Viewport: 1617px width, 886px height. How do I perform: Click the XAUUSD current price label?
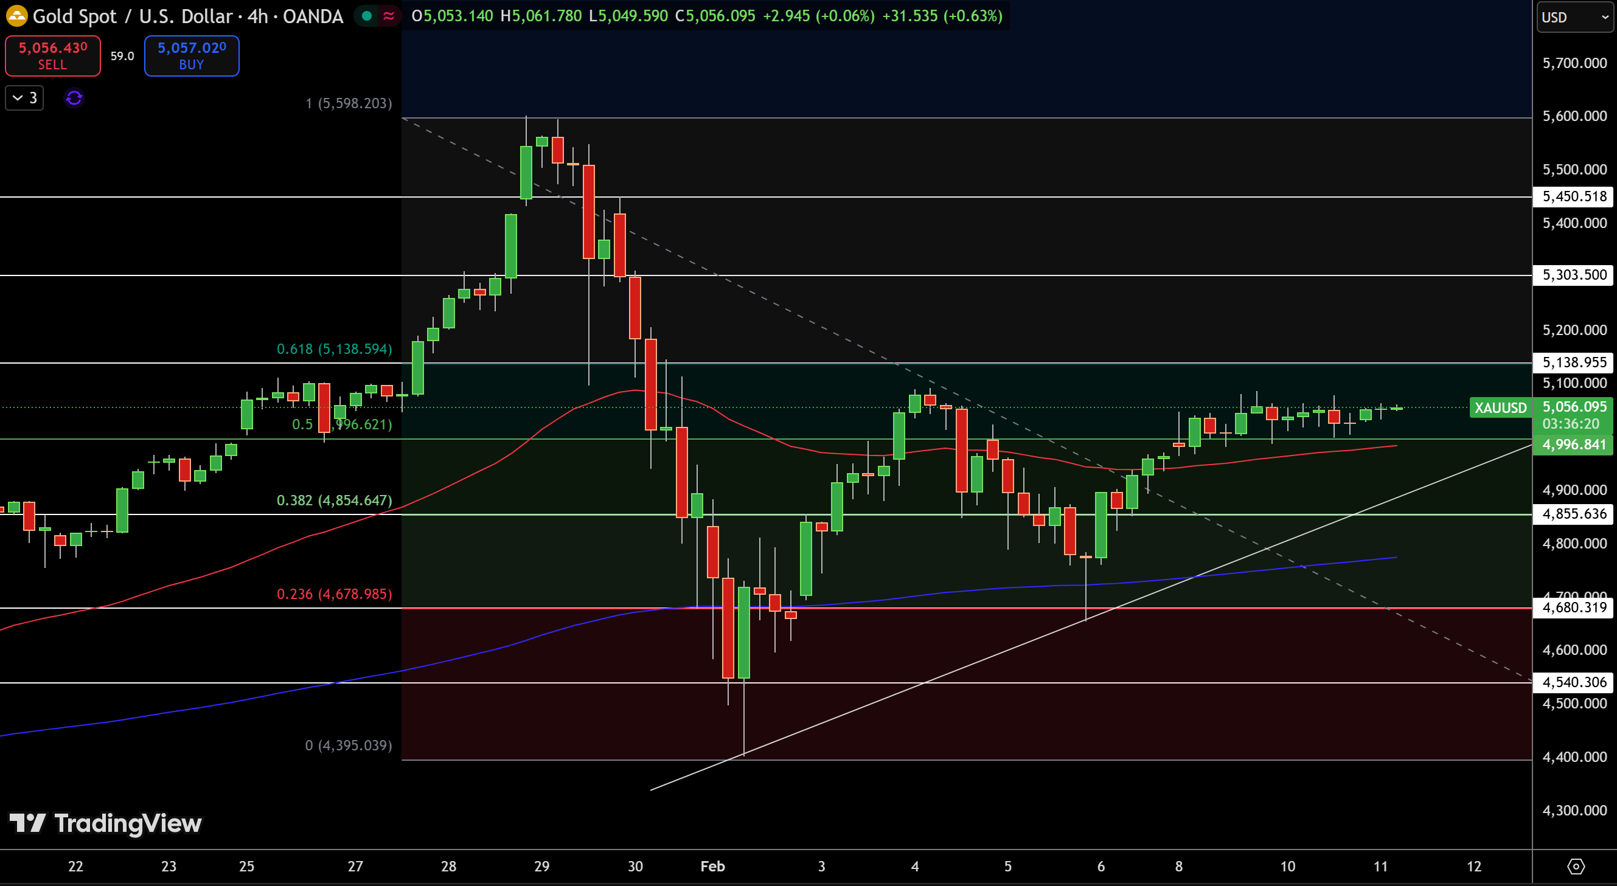1500,408
